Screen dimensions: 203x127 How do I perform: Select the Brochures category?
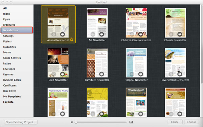9,25
